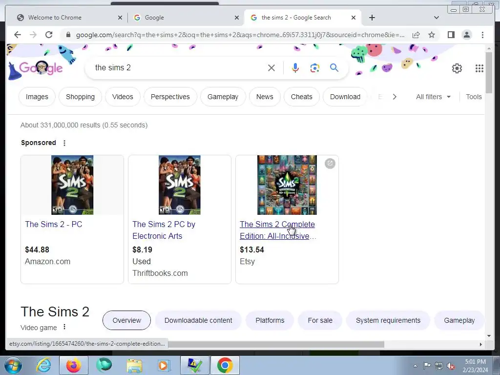Open the Chrome side panel icon
The height and width of the screenshot is (375, 500).
451,35
